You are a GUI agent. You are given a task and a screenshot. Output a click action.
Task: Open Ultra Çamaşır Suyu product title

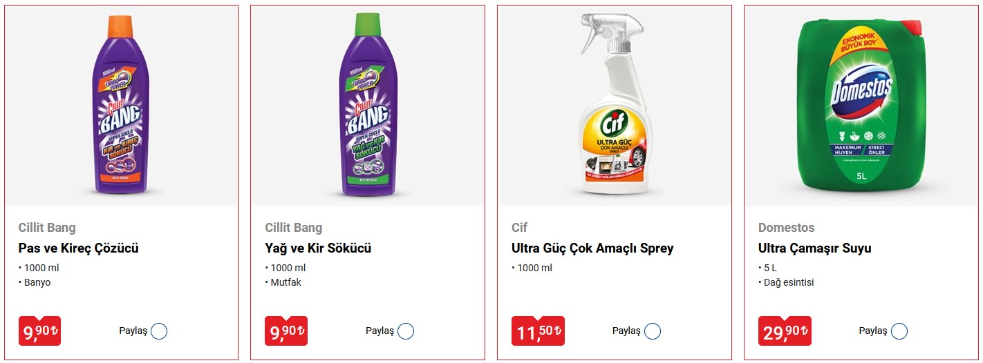(814, 248)
